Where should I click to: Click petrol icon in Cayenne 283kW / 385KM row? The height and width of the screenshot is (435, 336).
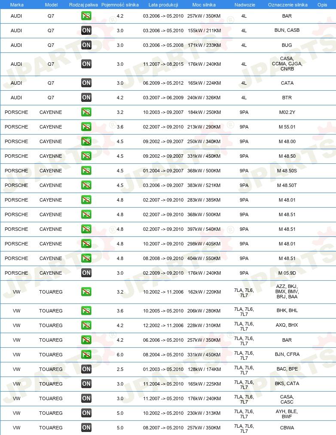pos(86,200)
